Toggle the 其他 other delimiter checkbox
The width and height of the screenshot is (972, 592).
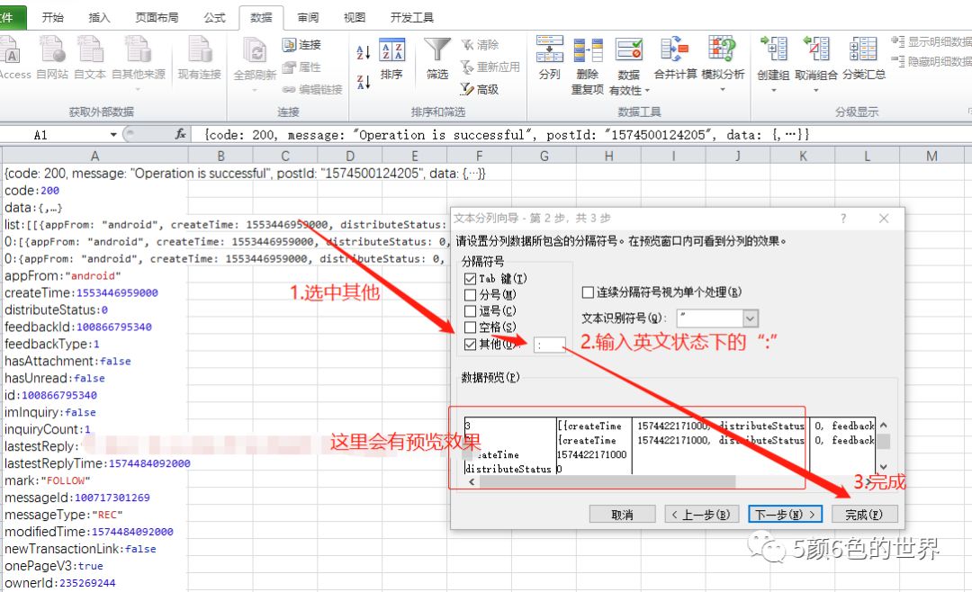point(470,344)
